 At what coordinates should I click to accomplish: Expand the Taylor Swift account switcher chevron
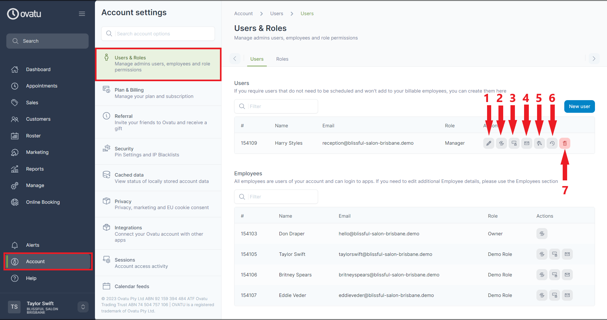click(x=83, y=307)
